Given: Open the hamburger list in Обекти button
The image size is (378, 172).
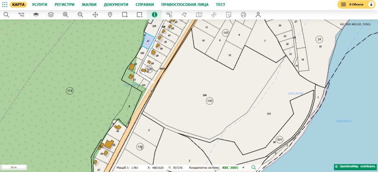Looking at the screenshot, I should (344, 5).
